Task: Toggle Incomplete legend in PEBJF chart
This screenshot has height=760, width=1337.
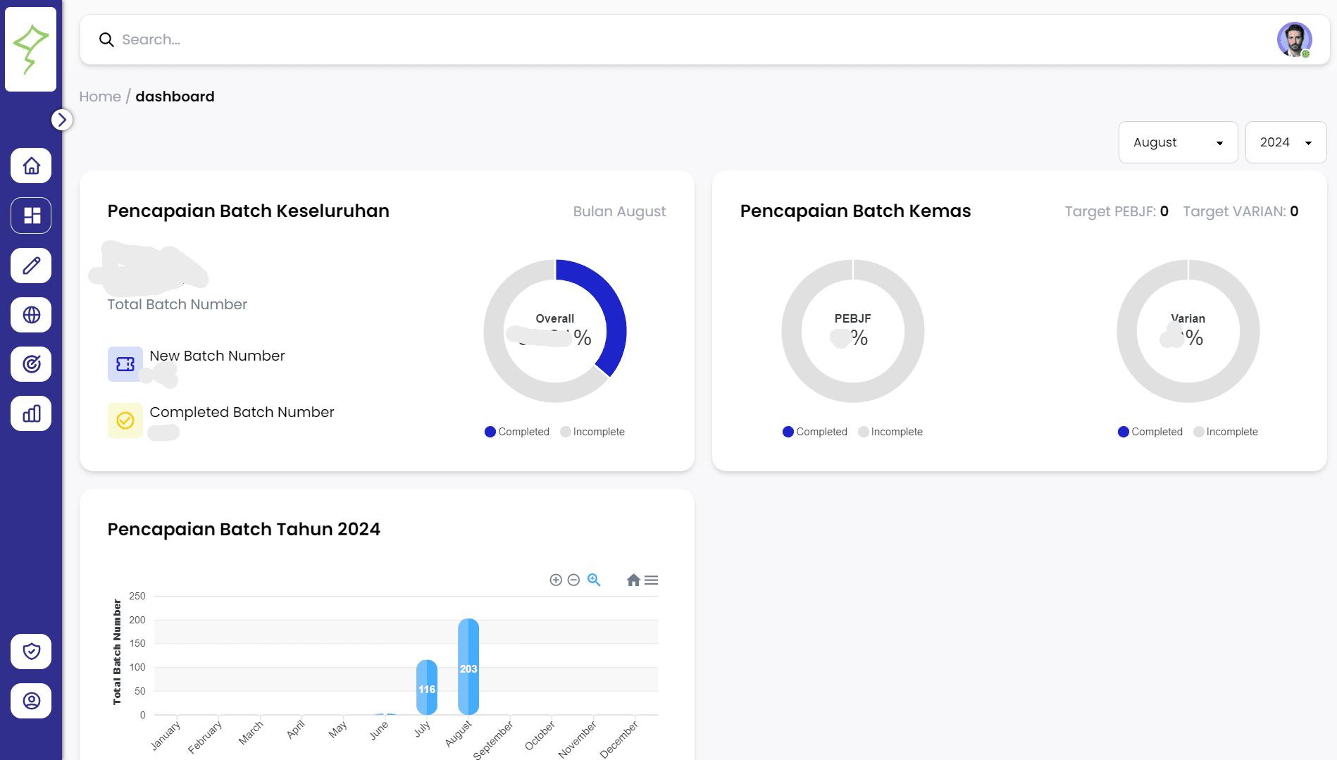Action: click(890, 432)
